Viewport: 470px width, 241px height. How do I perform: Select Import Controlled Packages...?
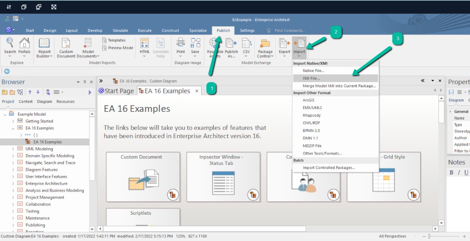(x=336, y=168)
